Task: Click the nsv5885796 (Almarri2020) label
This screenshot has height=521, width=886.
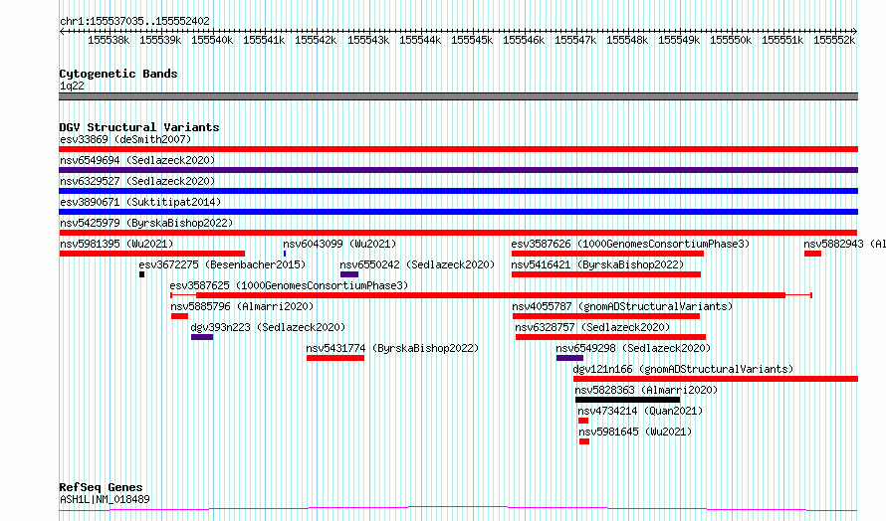Action: (x=242, y=306)
